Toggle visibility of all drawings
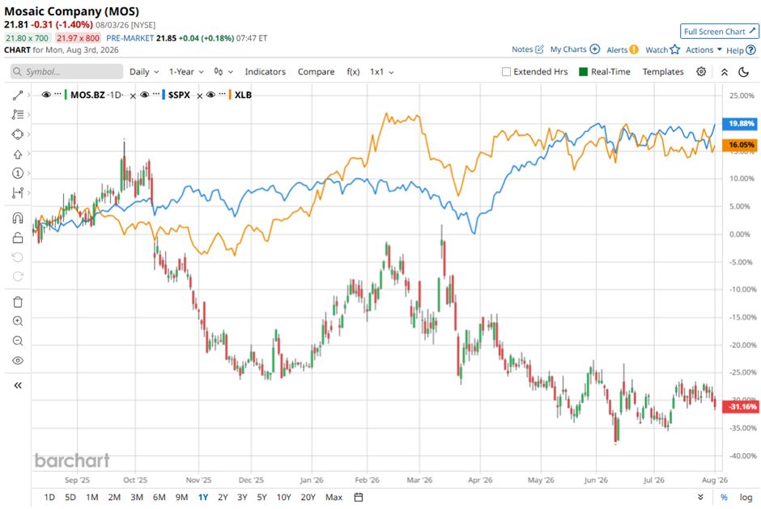The width and height of the screenshot is (761, 509). point(18,361)
